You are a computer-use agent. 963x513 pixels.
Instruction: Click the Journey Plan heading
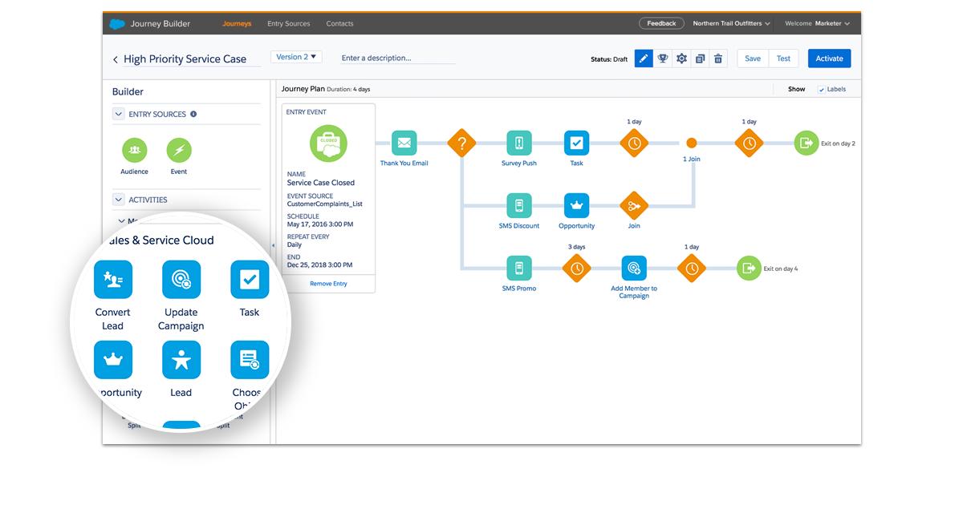(303, 89)
